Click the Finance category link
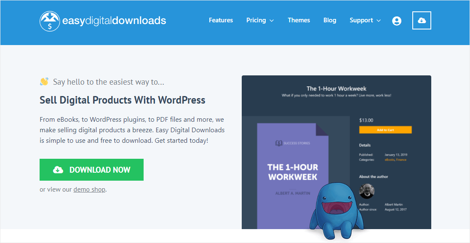 (x=401, y=160)
